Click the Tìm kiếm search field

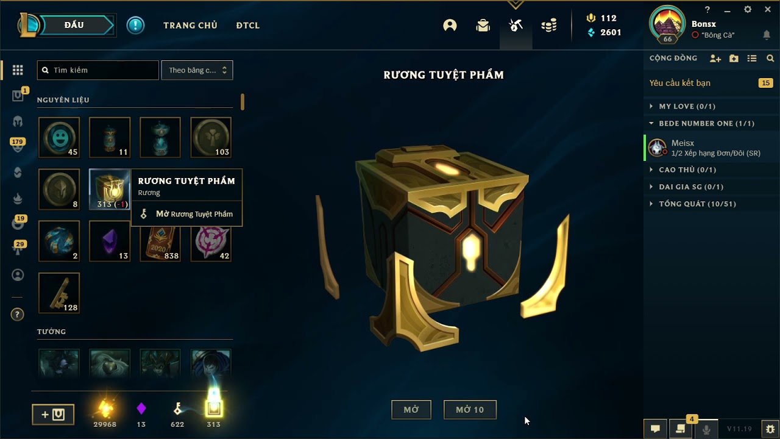98,70
